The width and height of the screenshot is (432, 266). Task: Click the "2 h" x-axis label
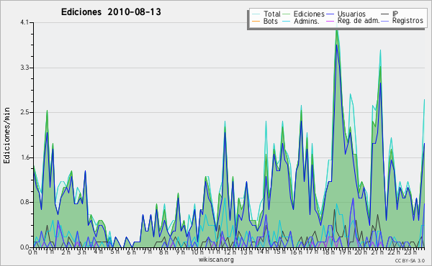tap(66, 252)
